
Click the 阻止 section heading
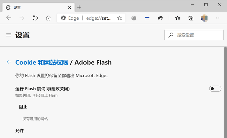pos(23,107)
